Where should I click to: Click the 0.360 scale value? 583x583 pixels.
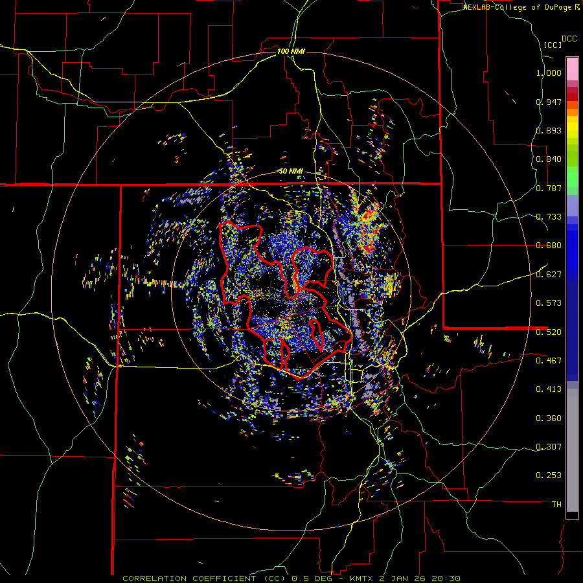click(x=549, y=418)
